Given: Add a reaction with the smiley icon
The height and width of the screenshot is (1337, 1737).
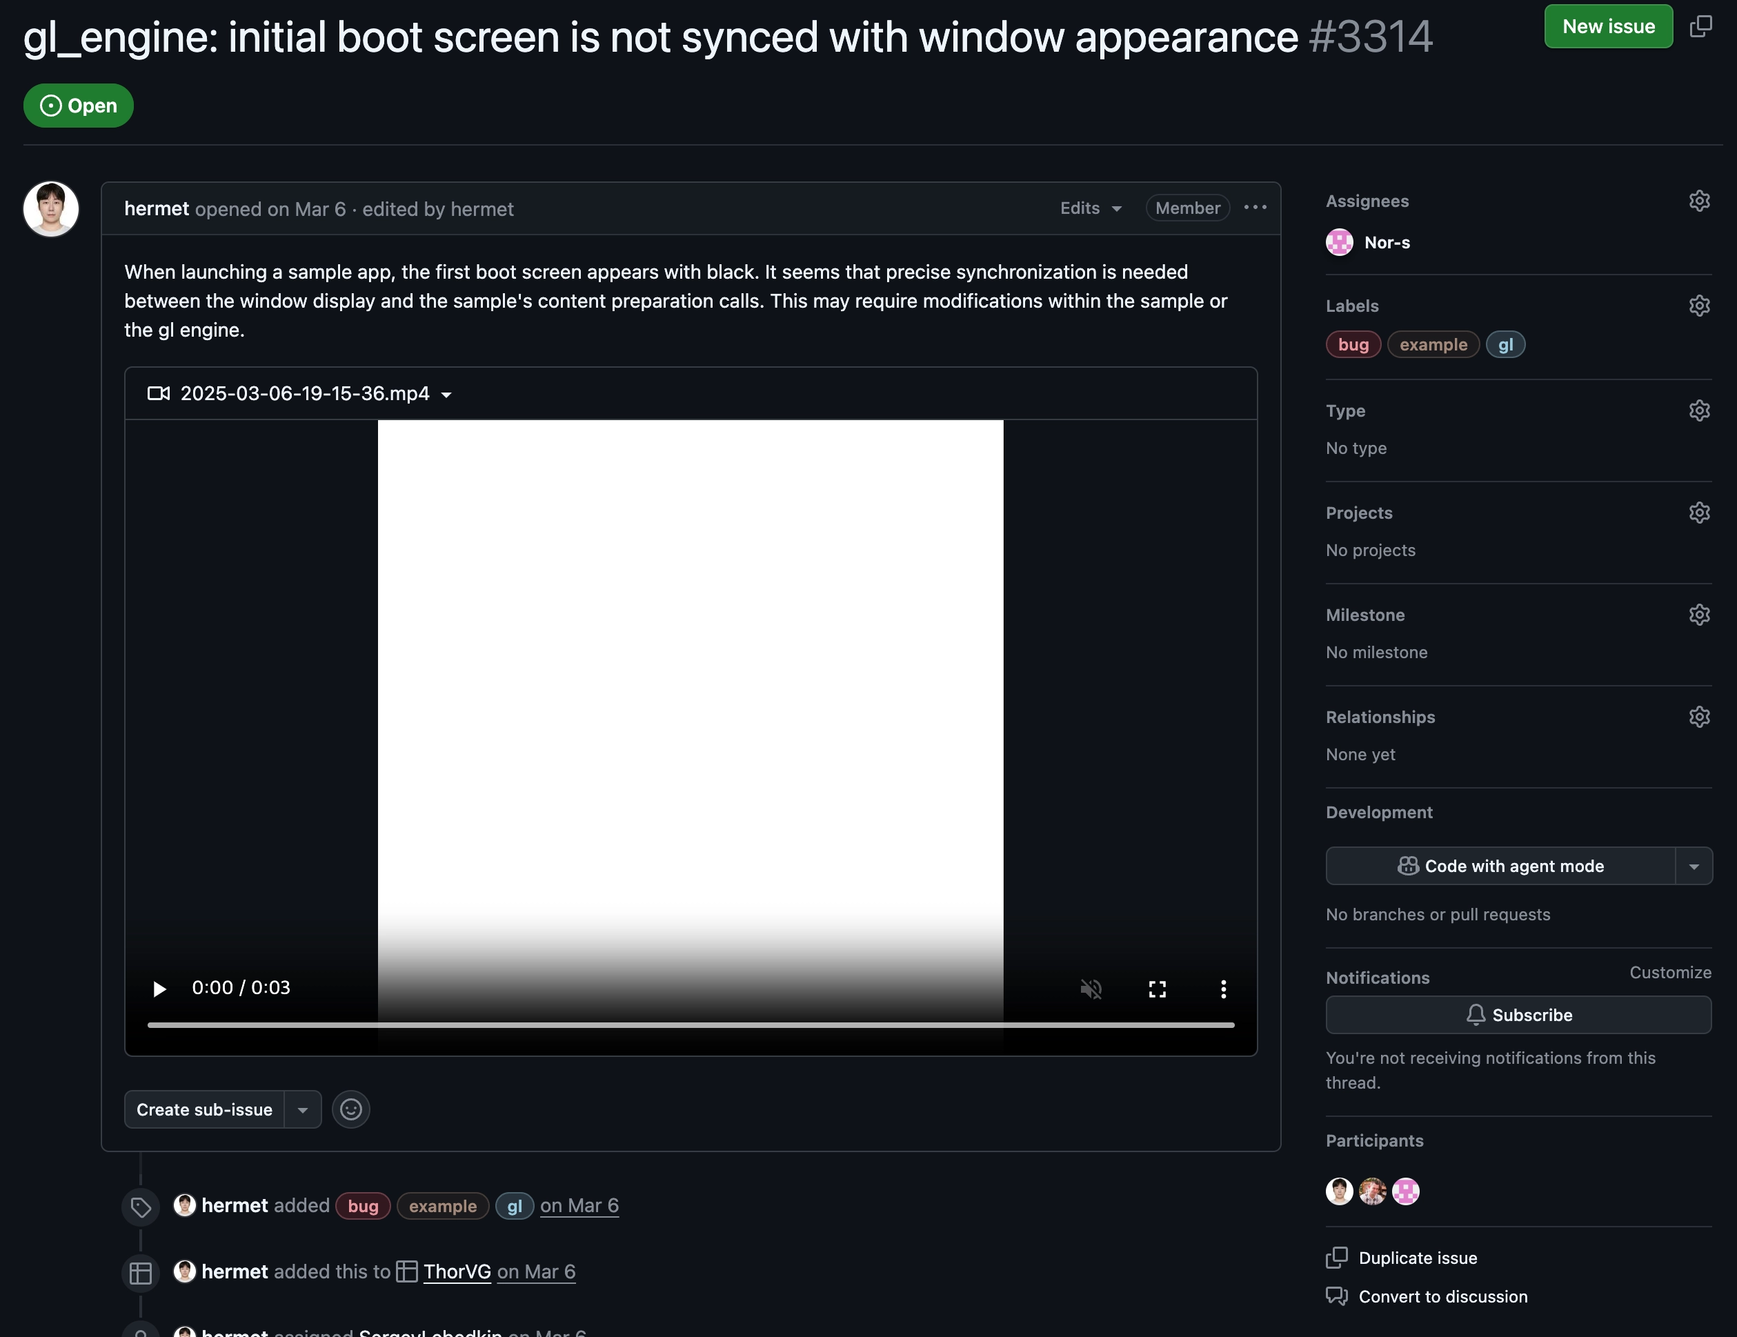Looking at the screenshot, I should coord(350,1109).
